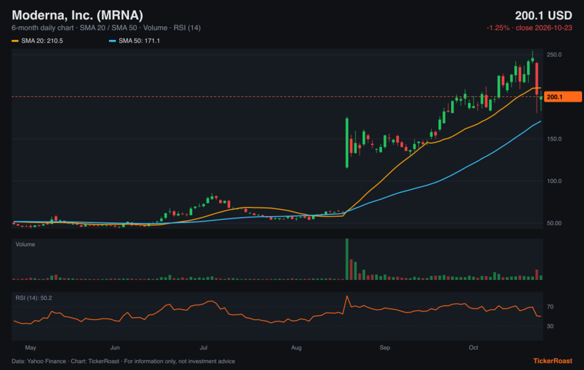
Task: Select the 6-month daily chart subtitle
Action: [x=106, y=28]
